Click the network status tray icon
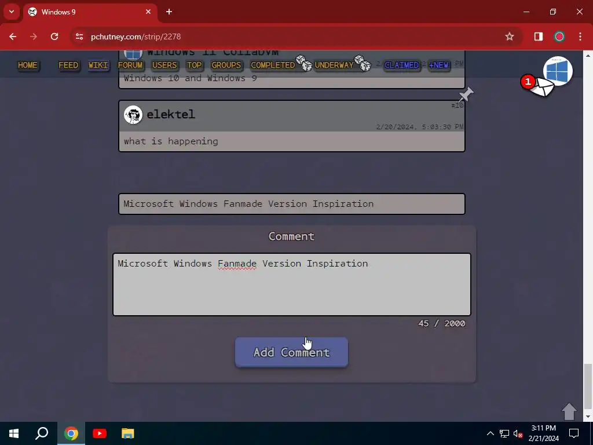 click(504, 433)
